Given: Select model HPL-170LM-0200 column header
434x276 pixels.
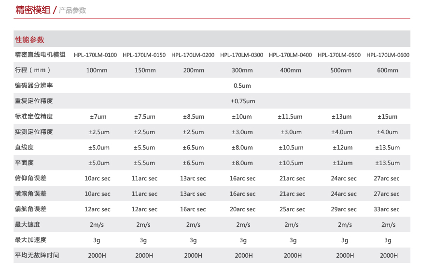Looking at the screenshot, I should pyautogui.click(x=193, y=55).
